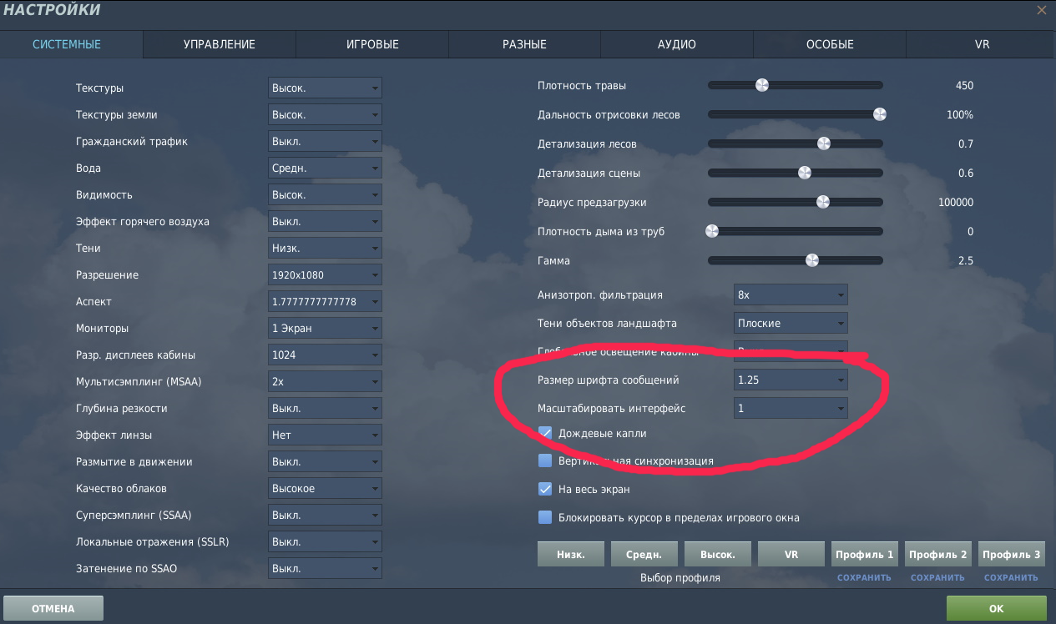Expand Тени объектов ландшафта dropdown
This screenshot has width=1056, height=624.
pos(791,324)
